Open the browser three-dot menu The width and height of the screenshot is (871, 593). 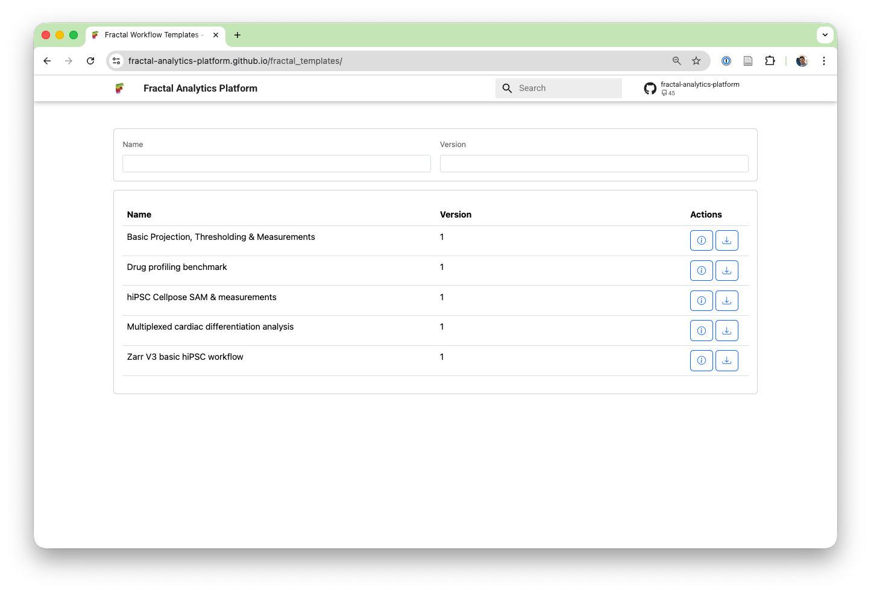pyautogui.click(x=824, y=61)
